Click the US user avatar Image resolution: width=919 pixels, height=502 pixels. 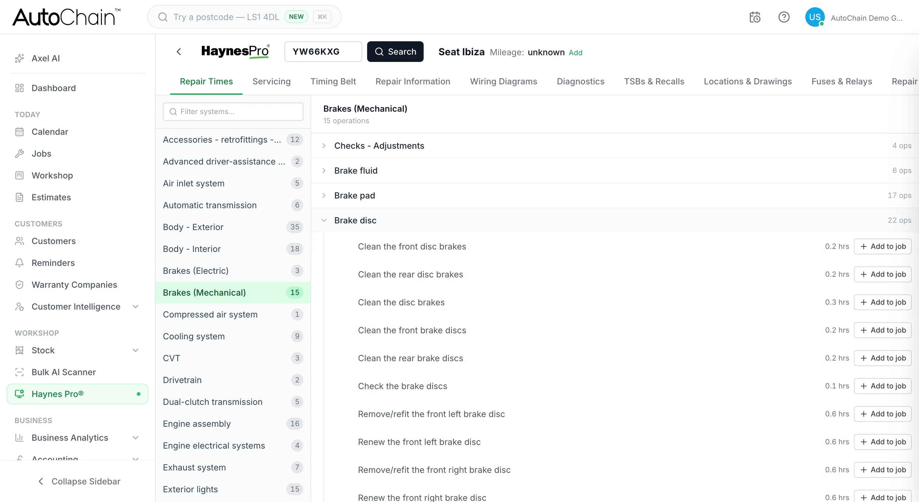click(x=815, y=17)
